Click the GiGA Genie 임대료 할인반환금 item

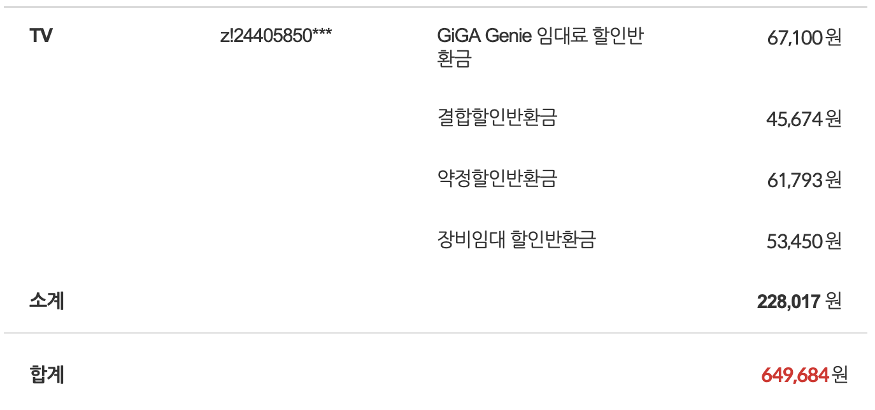(x=540, y=36)
